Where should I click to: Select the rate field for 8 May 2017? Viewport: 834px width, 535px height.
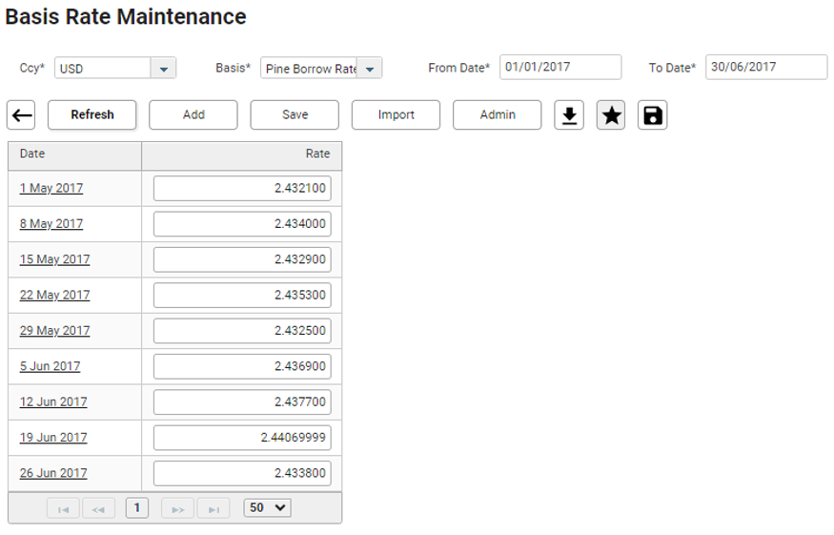(242, 224)
